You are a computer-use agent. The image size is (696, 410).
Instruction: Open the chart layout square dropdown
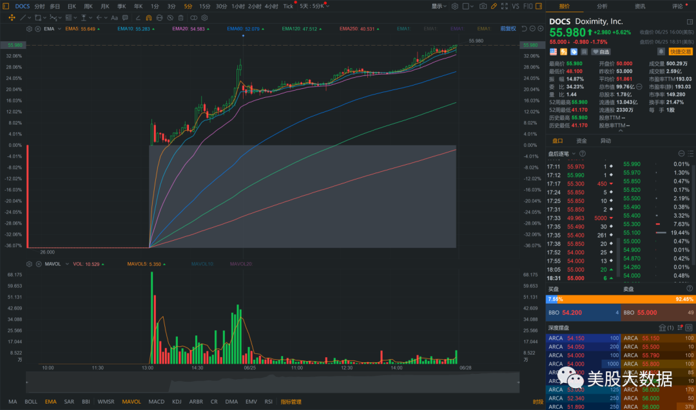pyautogui.click(x=468, y=6)
